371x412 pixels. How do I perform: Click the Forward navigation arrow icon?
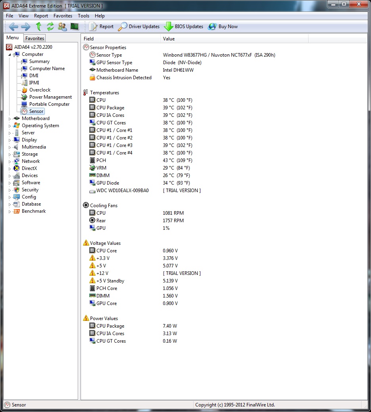point(26,27)
